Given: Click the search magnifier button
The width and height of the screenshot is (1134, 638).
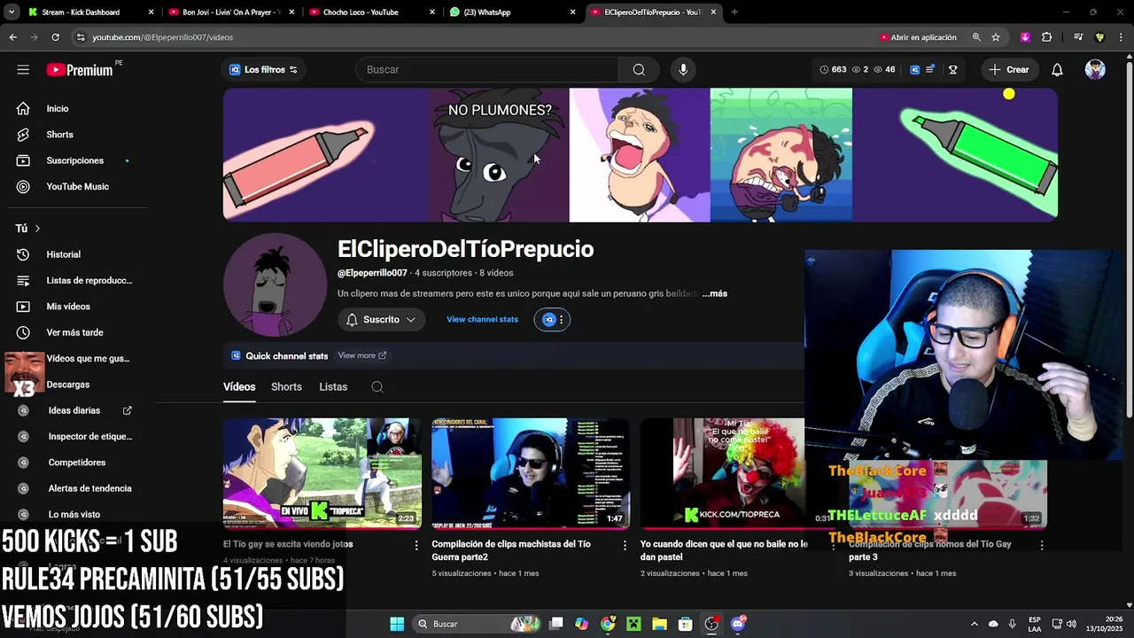Looking at the screenshot, I should tap(639, 69).
